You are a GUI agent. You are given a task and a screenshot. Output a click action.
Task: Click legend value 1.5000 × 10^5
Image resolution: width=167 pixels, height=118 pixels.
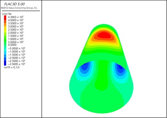[x=16, y=36]
